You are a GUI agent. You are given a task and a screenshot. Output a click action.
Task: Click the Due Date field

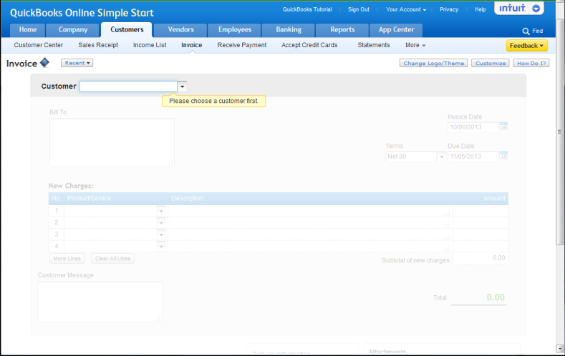point(473,157)
